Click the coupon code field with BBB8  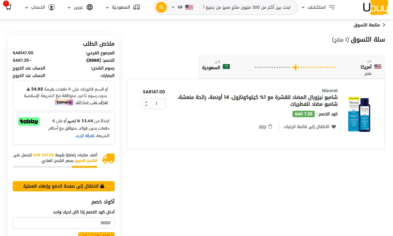(64, 223)
